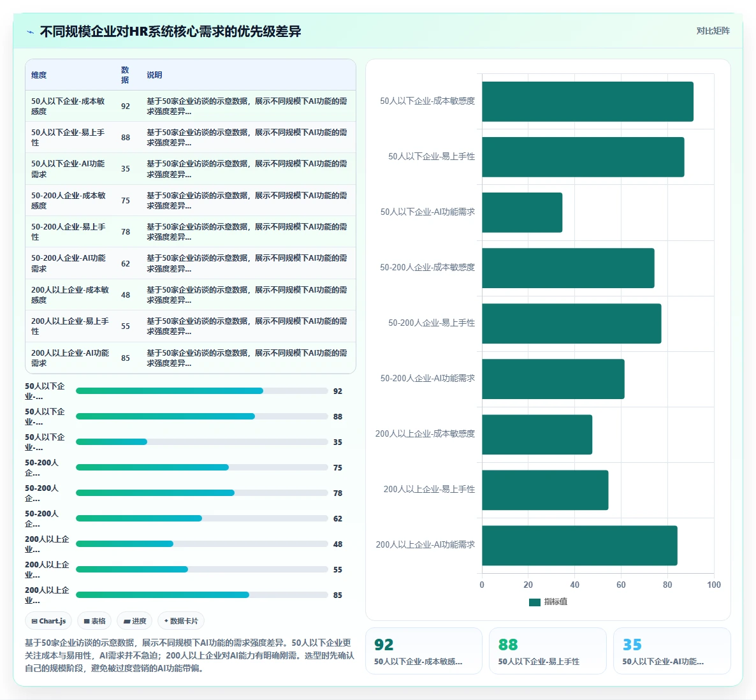Click the chart bar for 50人以下企业-AI功能需求
The width and height of the screenshot is (756, 700).
pos(522,212)
